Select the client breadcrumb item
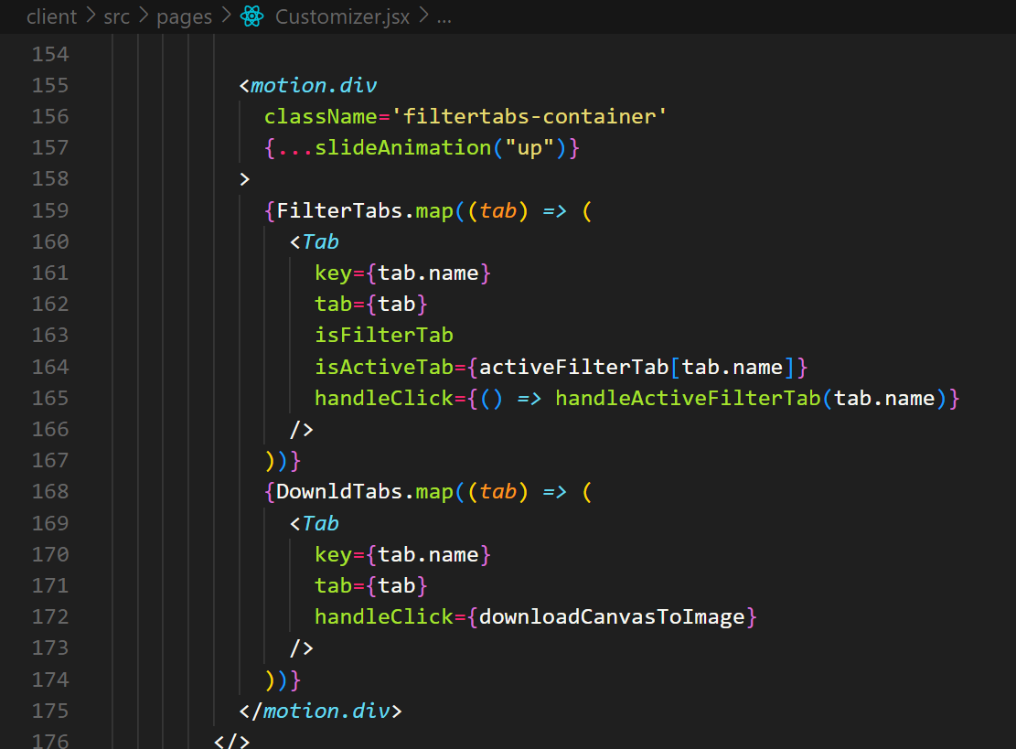 coord(51,16)
